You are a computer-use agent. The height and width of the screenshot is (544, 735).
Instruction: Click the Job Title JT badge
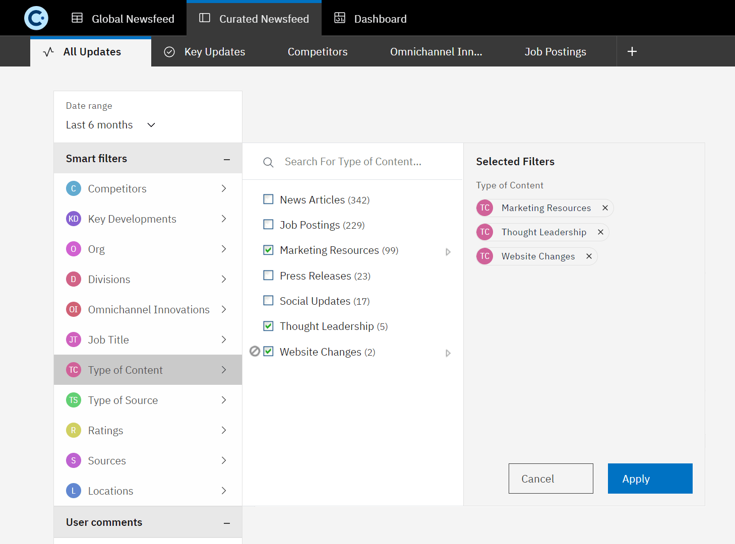coord(74,339)
